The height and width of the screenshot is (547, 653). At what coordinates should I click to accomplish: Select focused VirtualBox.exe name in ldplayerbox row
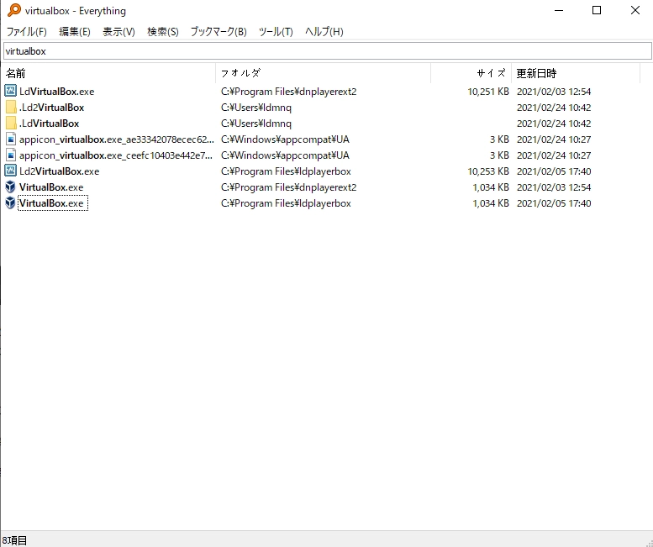click(52, 202)
